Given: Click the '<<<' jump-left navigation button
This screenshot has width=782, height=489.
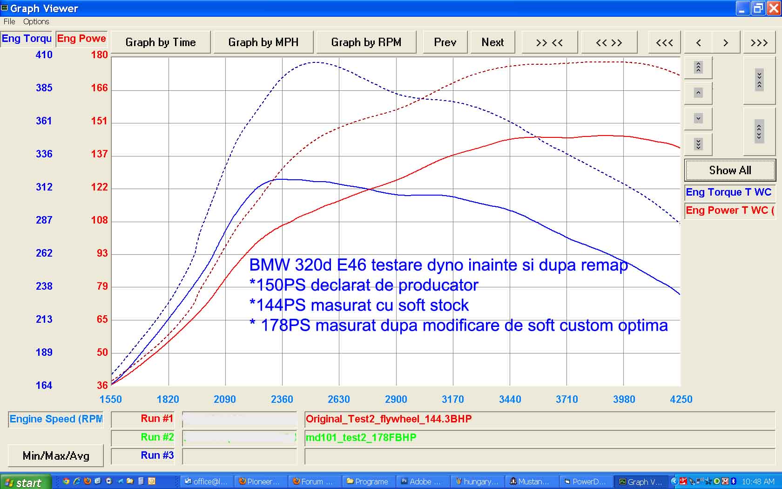Looking at the screenshot, I should pyautogui.click(x=664, y=42).
